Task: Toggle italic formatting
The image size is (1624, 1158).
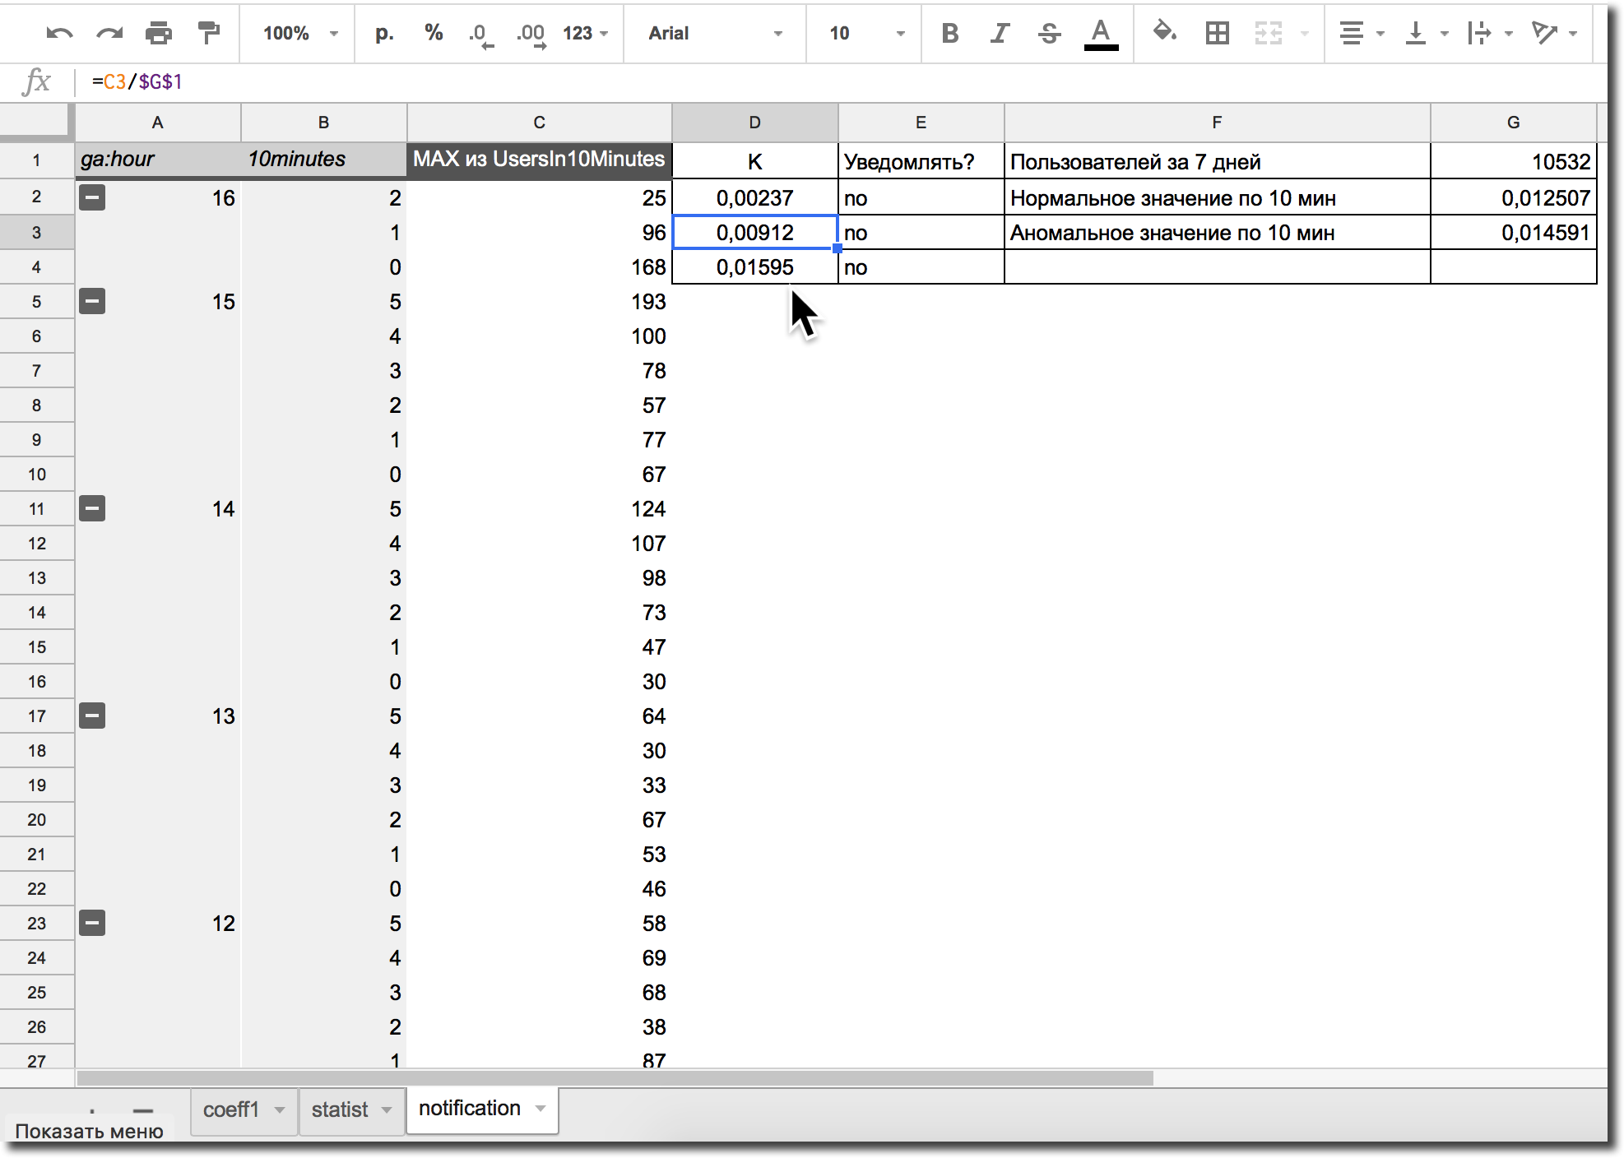Action: tap(1000, 34)
